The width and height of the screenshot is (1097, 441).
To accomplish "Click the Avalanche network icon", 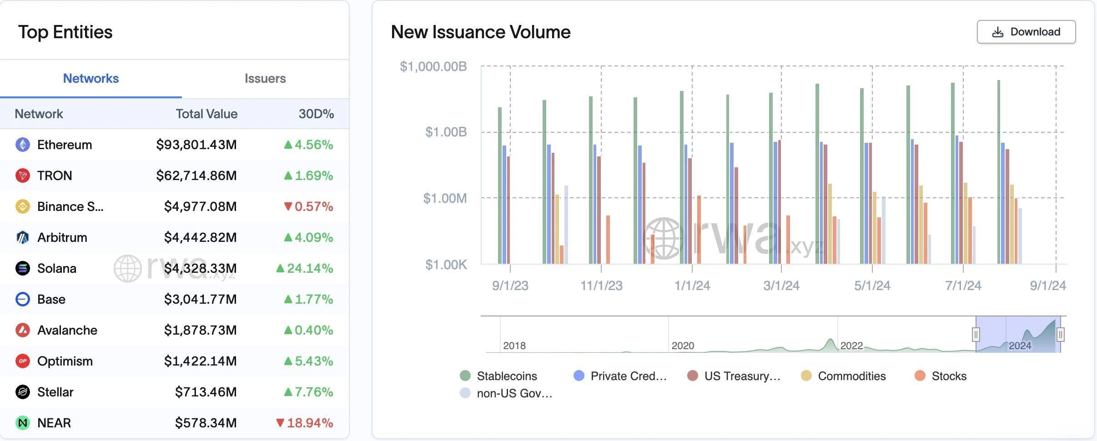I will pyautogui.click(x=23, y=330).
